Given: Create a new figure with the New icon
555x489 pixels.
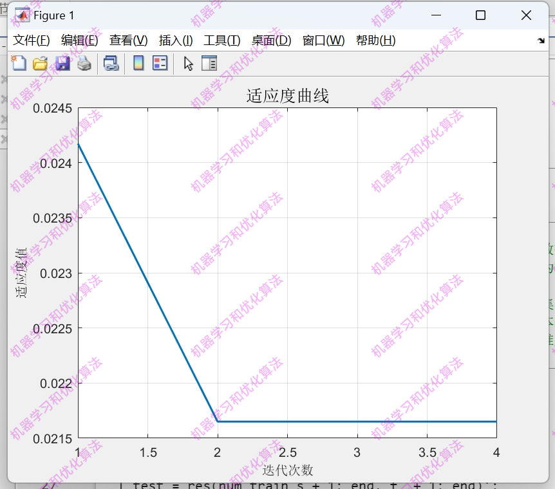Looking at the screenshot, I should 19,62.
